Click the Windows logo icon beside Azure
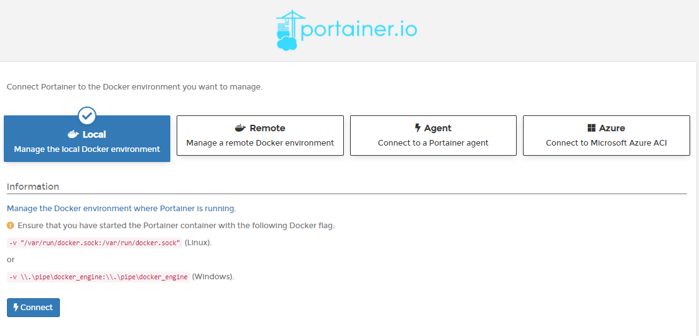 point(592,129)
